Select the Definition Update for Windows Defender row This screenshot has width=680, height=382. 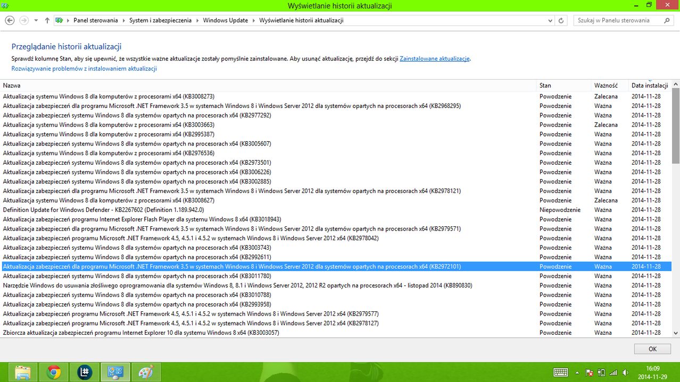tap(336, 210)
